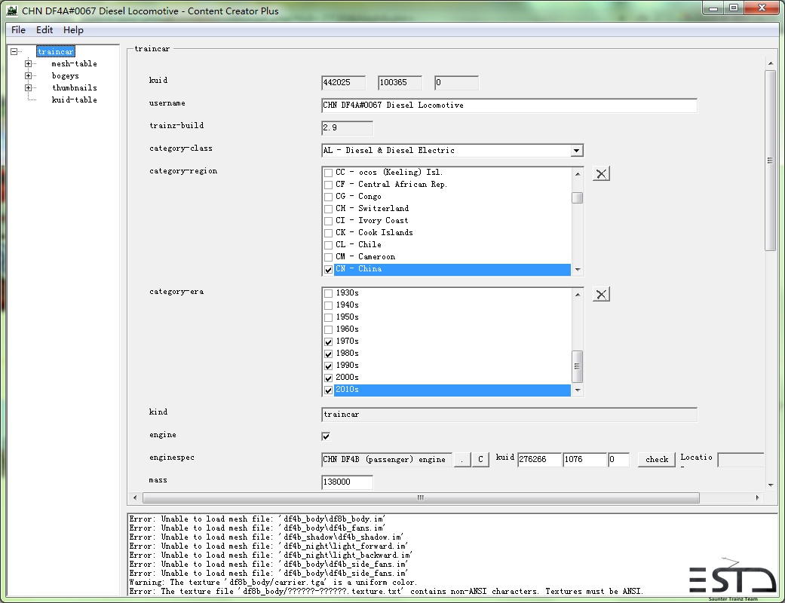Click the mass input field
785x603 pixels.
[x=347, y=482]
